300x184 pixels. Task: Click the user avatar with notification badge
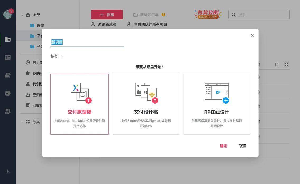(8, 14)
